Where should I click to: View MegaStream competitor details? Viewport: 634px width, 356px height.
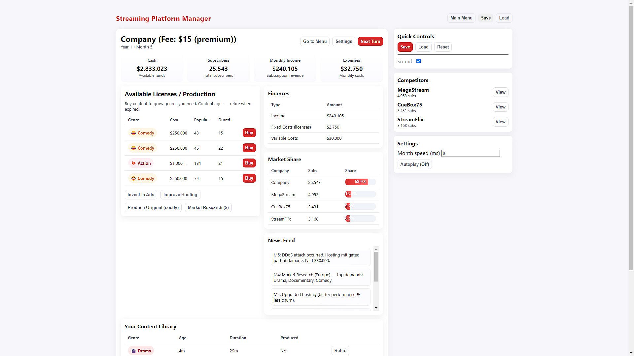[x=500, y=92]
